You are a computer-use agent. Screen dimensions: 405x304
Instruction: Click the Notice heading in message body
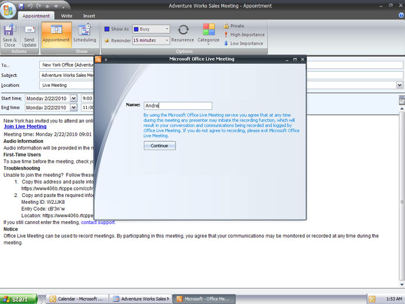(10, 229)
